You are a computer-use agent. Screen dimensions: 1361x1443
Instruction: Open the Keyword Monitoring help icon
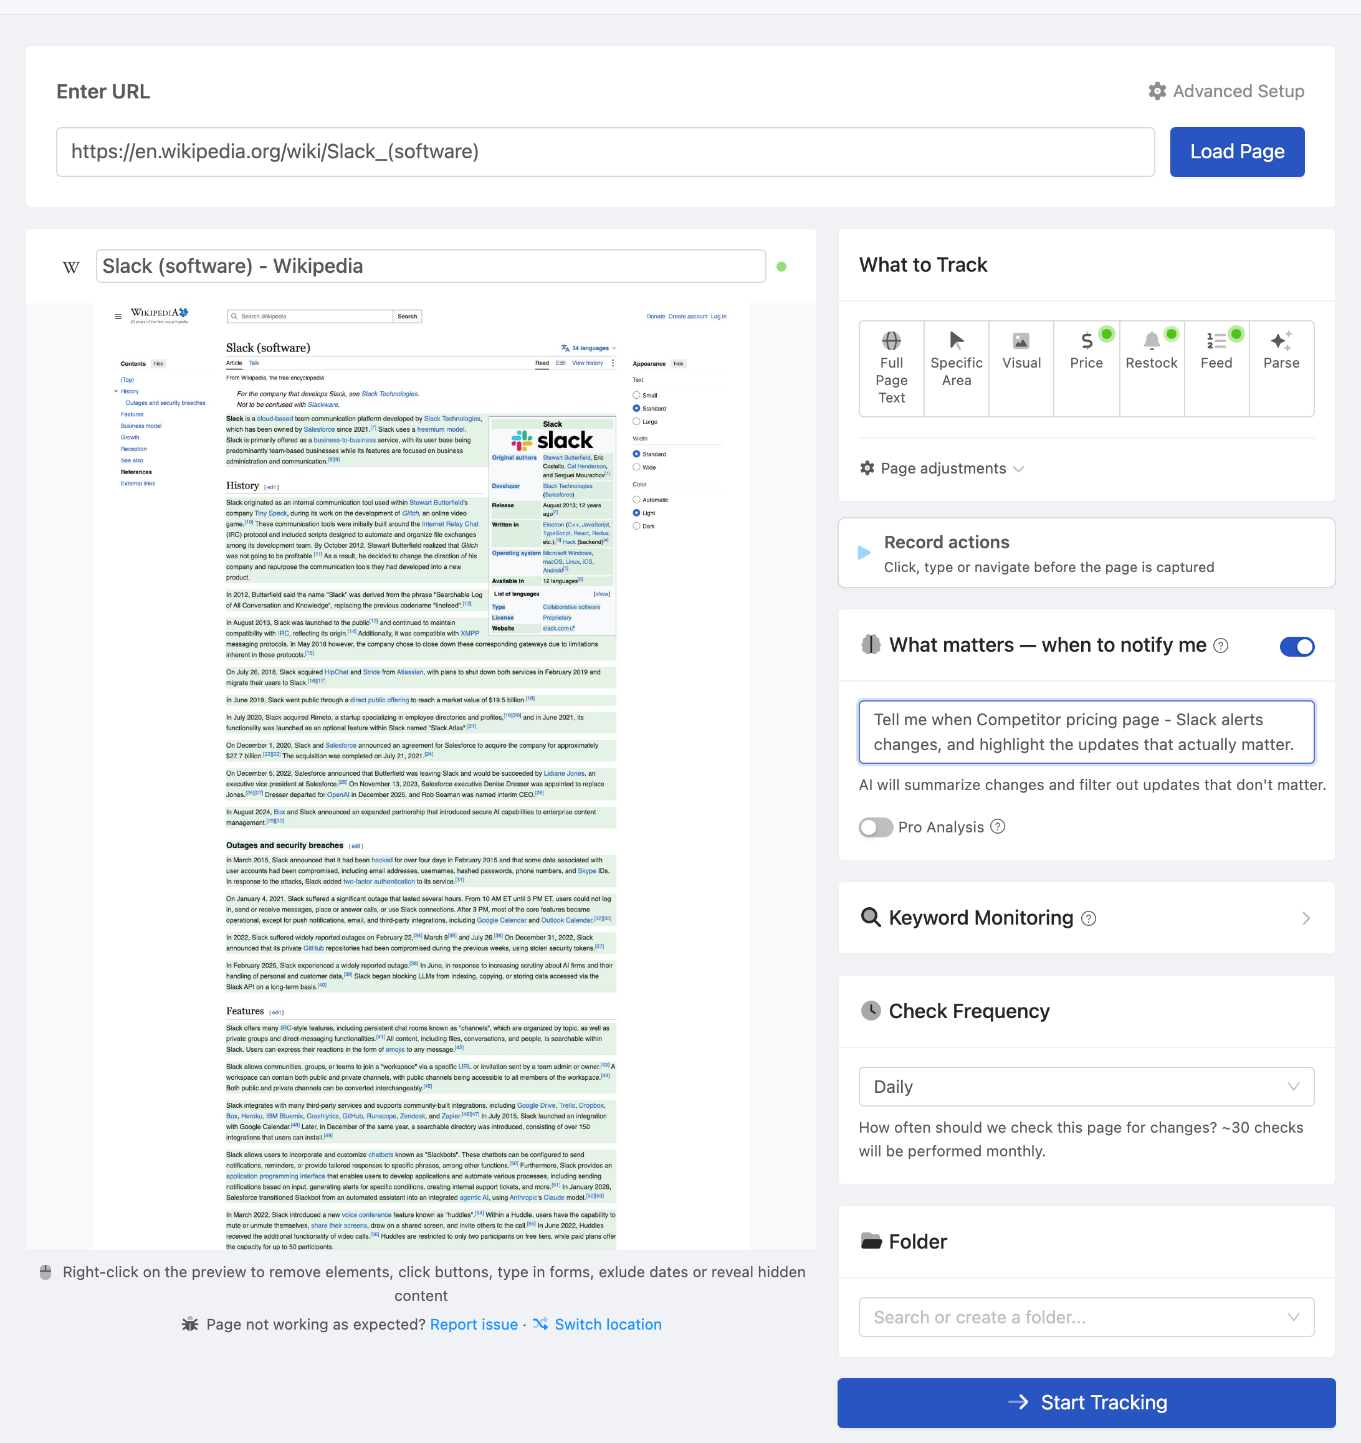pos(1088,918)
